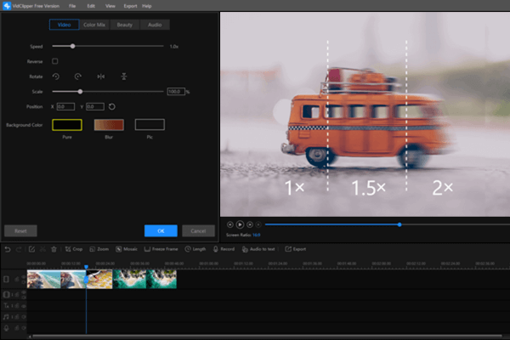Open the File menu
Viewport: 510px width, 340px height.
[x=72, y=6]
